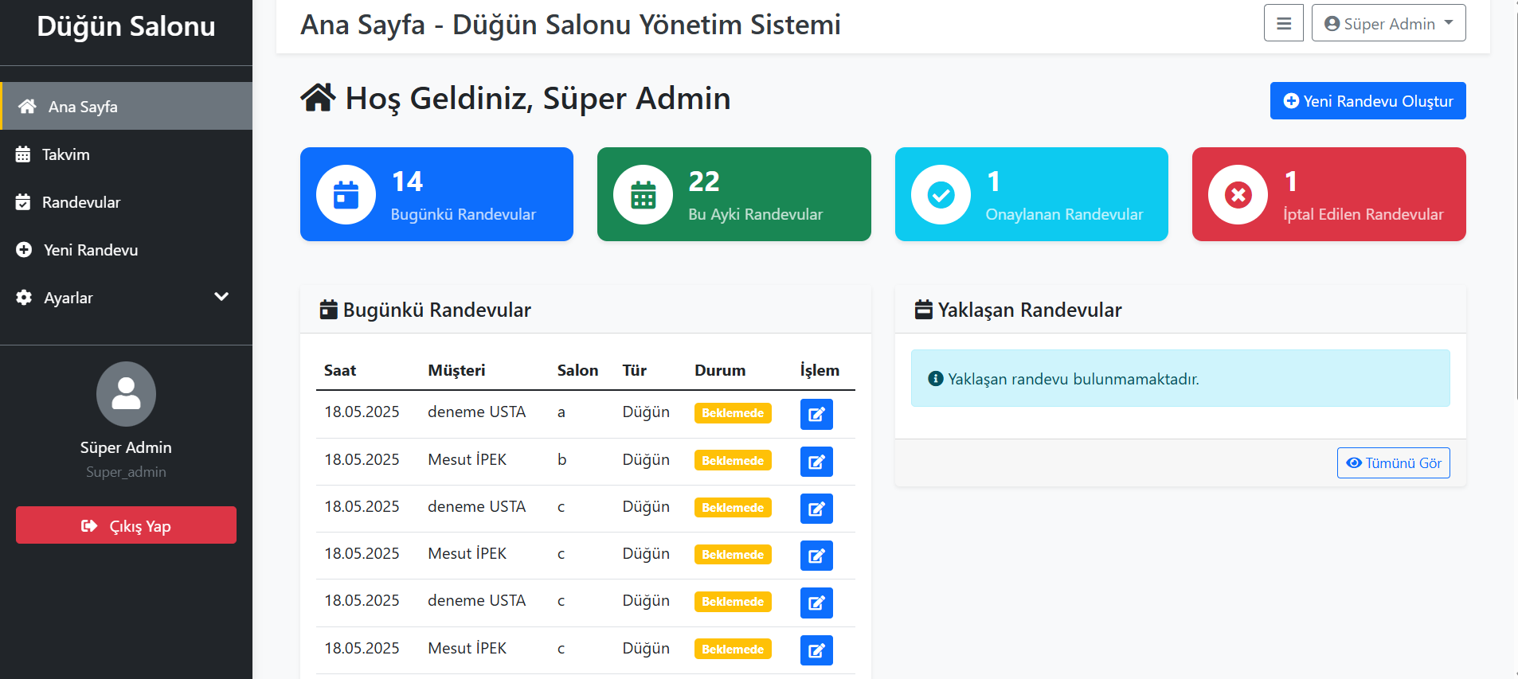
Task: Click the home icon beside Hoş Geldiniz heading
Action: [318, 99]
